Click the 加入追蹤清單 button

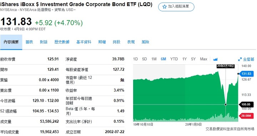pos(176,7)
